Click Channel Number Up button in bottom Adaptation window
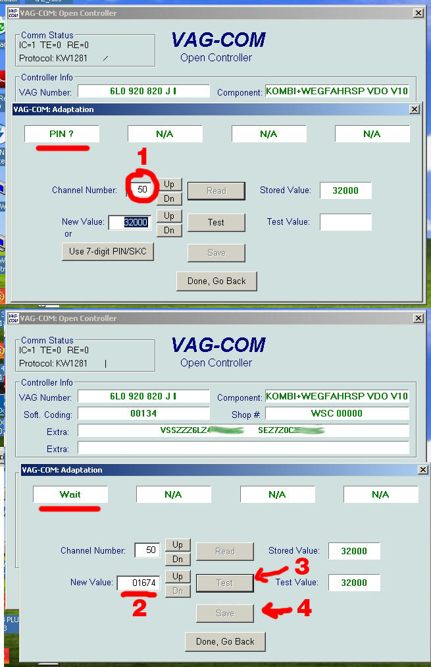The image size is (431, 667). (178, 545)
